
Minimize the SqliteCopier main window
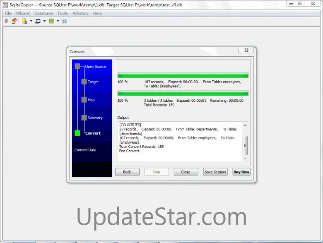point(291,3)
